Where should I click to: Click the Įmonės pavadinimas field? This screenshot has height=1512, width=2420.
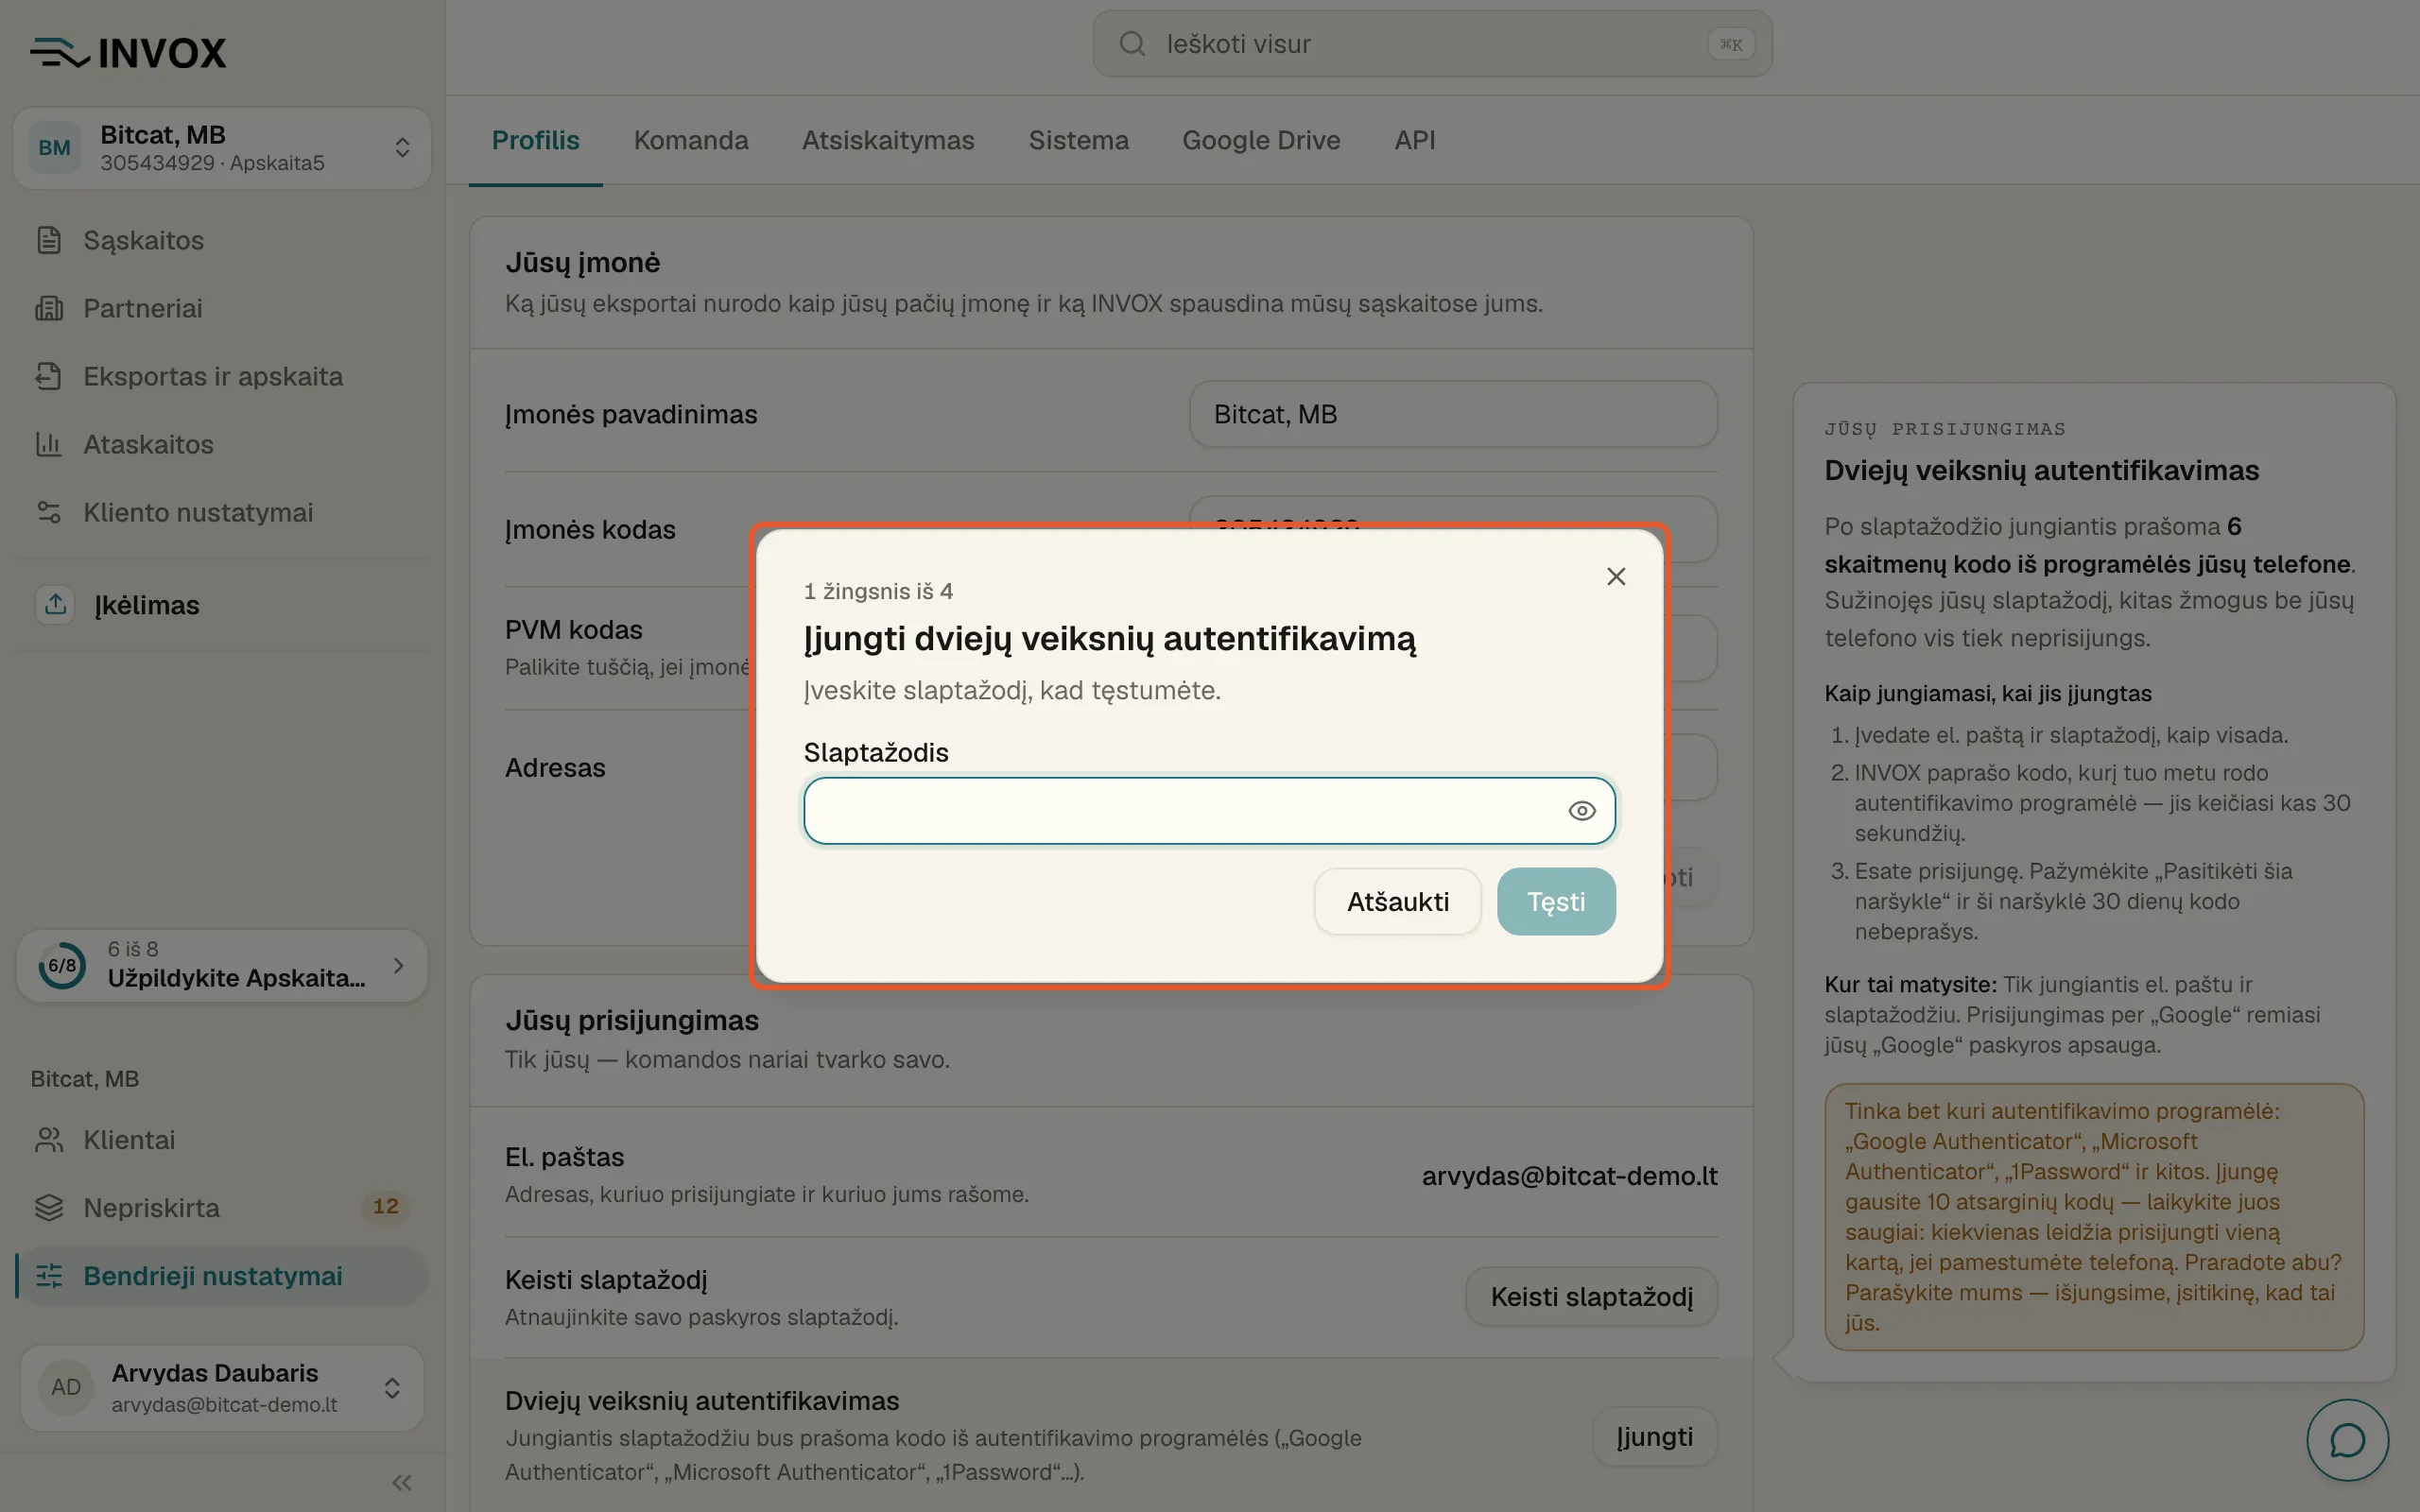(1453, 414)
